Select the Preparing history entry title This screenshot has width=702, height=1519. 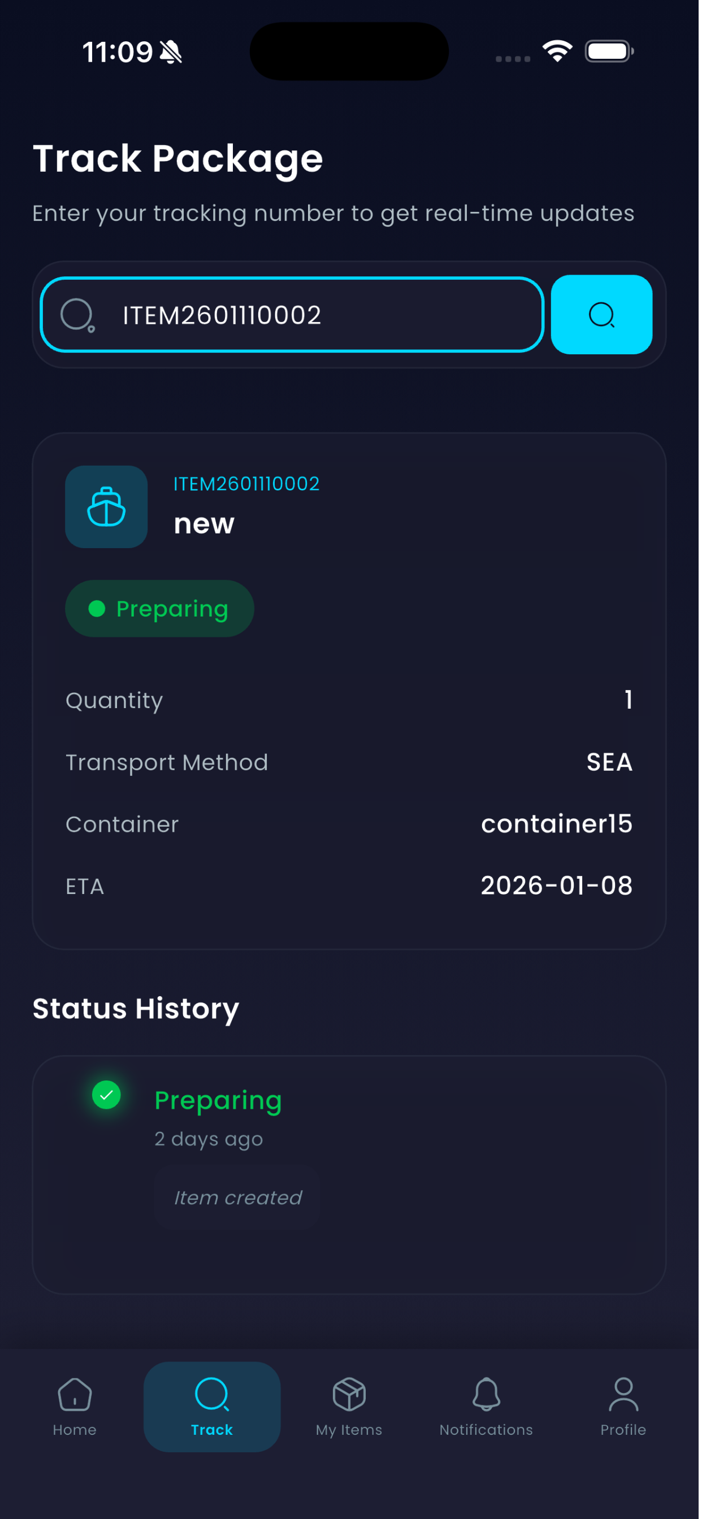pos(218,1100)
